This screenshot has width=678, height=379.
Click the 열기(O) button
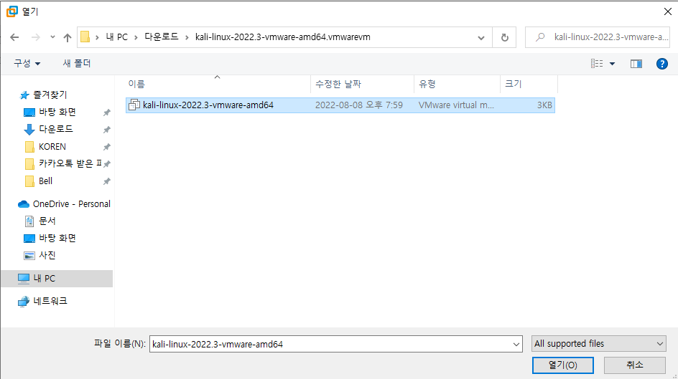pyautogui.click(x=562, y=365)
